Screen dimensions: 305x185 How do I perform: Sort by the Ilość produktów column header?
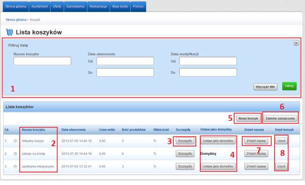[x=134, y=130]
